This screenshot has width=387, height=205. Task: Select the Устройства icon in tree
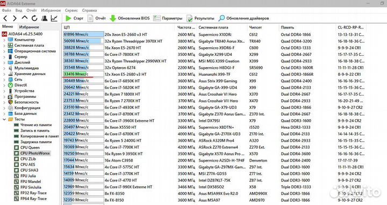[10, 91]
